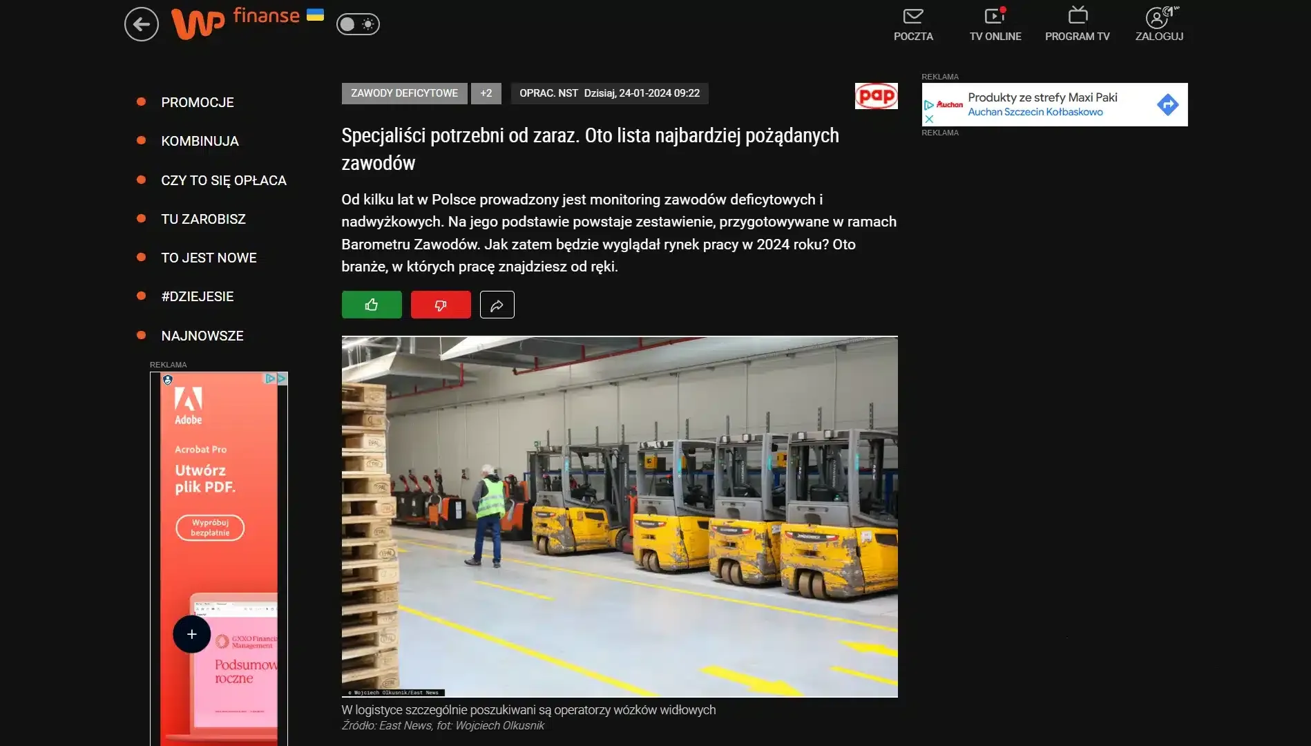
Task: Go to the Czy to się opłaca section
Action: pyautogui.click(x=224, y=180)
